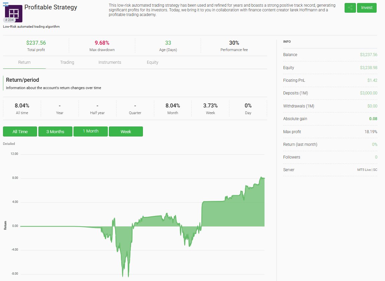
Task: Enable the 3 Months chart range
Action: (x=55, y=131)
